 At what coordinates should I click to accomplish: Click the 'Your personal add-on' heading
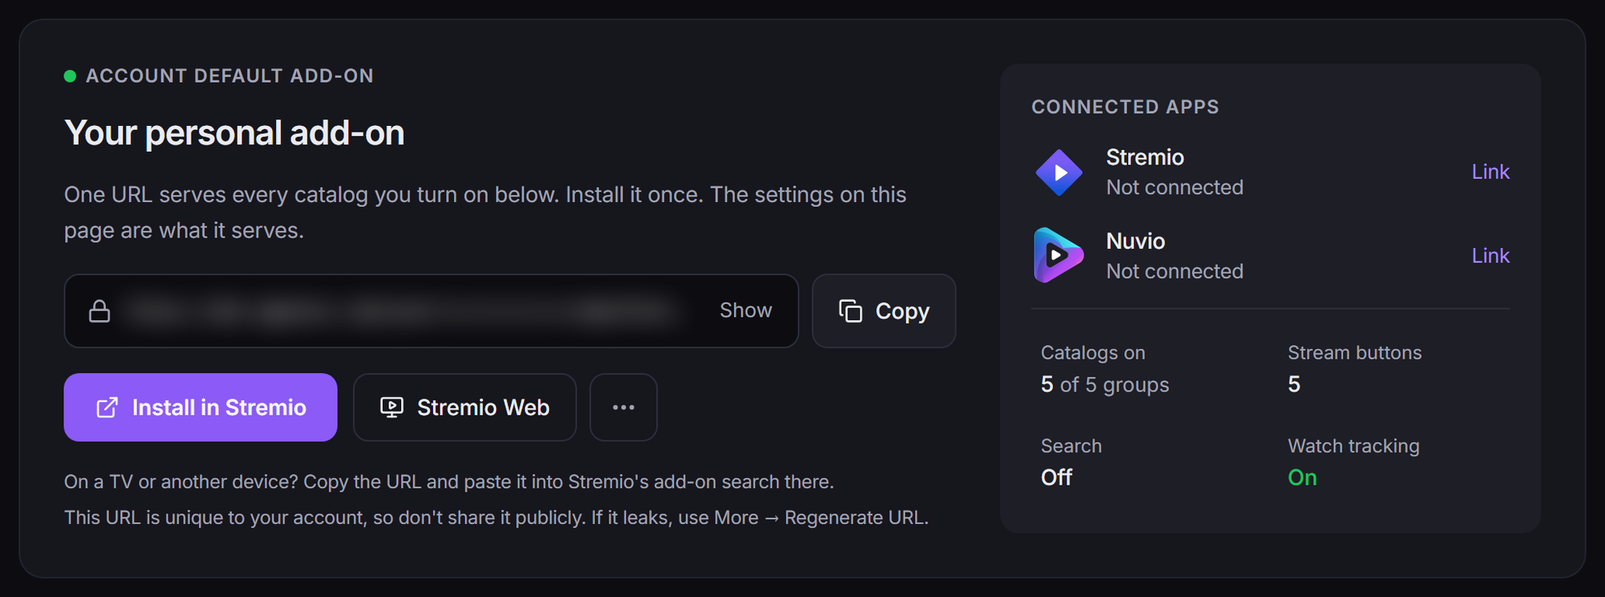pyautogui.click(x=234, y=133)
